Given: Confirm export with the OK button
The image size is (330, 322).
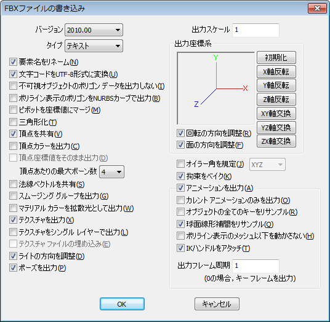Looking at the screenshot, I should click(122, 304).
